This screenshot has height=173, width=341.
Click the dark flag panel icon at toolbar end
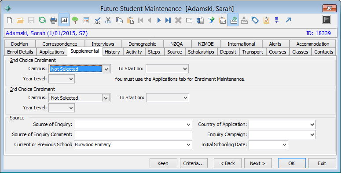[326, 19]
